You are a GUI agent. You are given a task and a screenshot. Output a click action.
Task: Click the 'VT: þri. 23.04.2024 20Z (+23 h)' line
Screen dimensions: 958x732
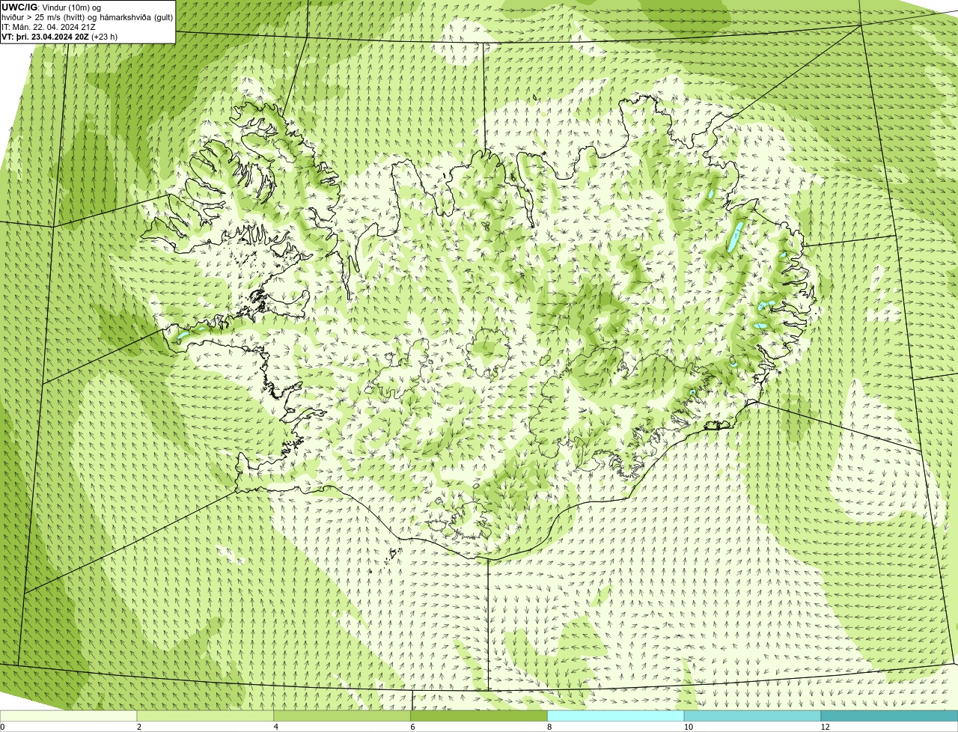pyautogui.click(x=60, y=37)
